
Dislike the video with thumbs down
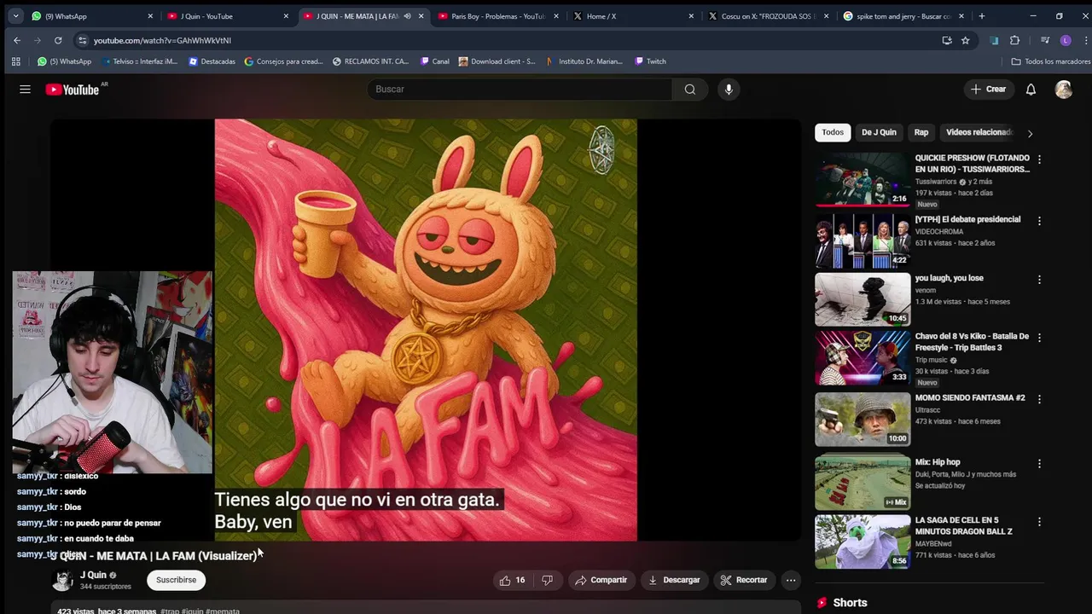click(x=547, y=580)
